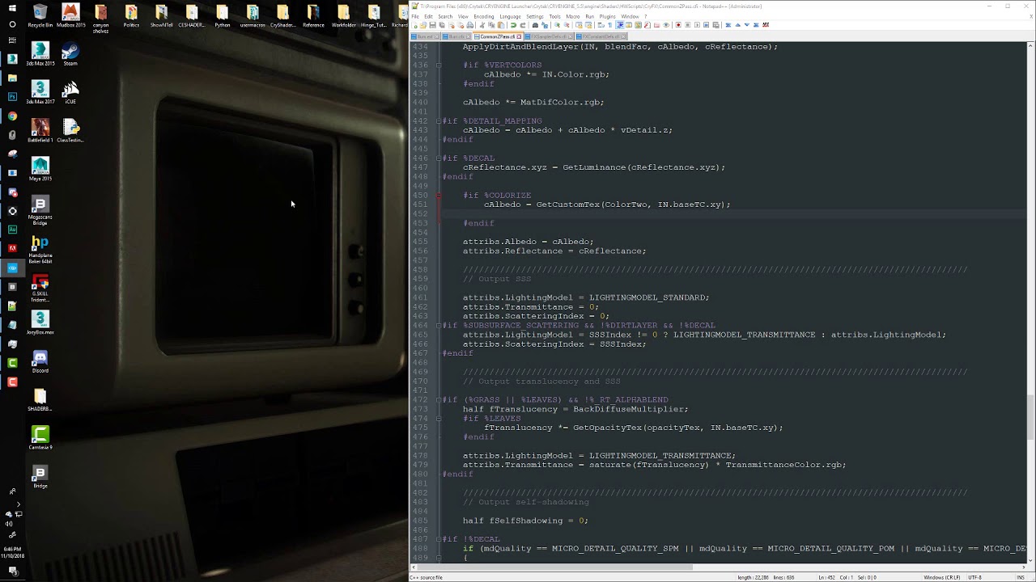Toggle Show All Characters pilcrow icon
Image resolution: width=1036 pixels, height=582 pixels.
[610, 25]
